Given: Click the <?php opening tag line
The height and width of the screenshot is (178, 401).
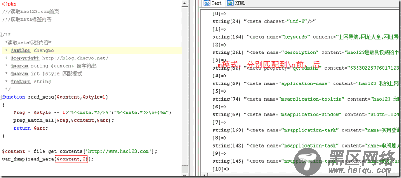Looking at the screenshot, I should [x=9, y=4].
